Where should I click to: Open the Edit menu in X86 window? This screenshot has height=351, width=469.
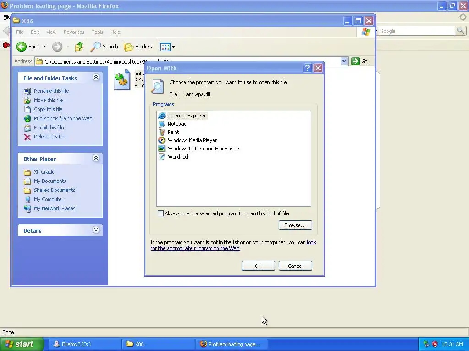(x=35, y=32)
